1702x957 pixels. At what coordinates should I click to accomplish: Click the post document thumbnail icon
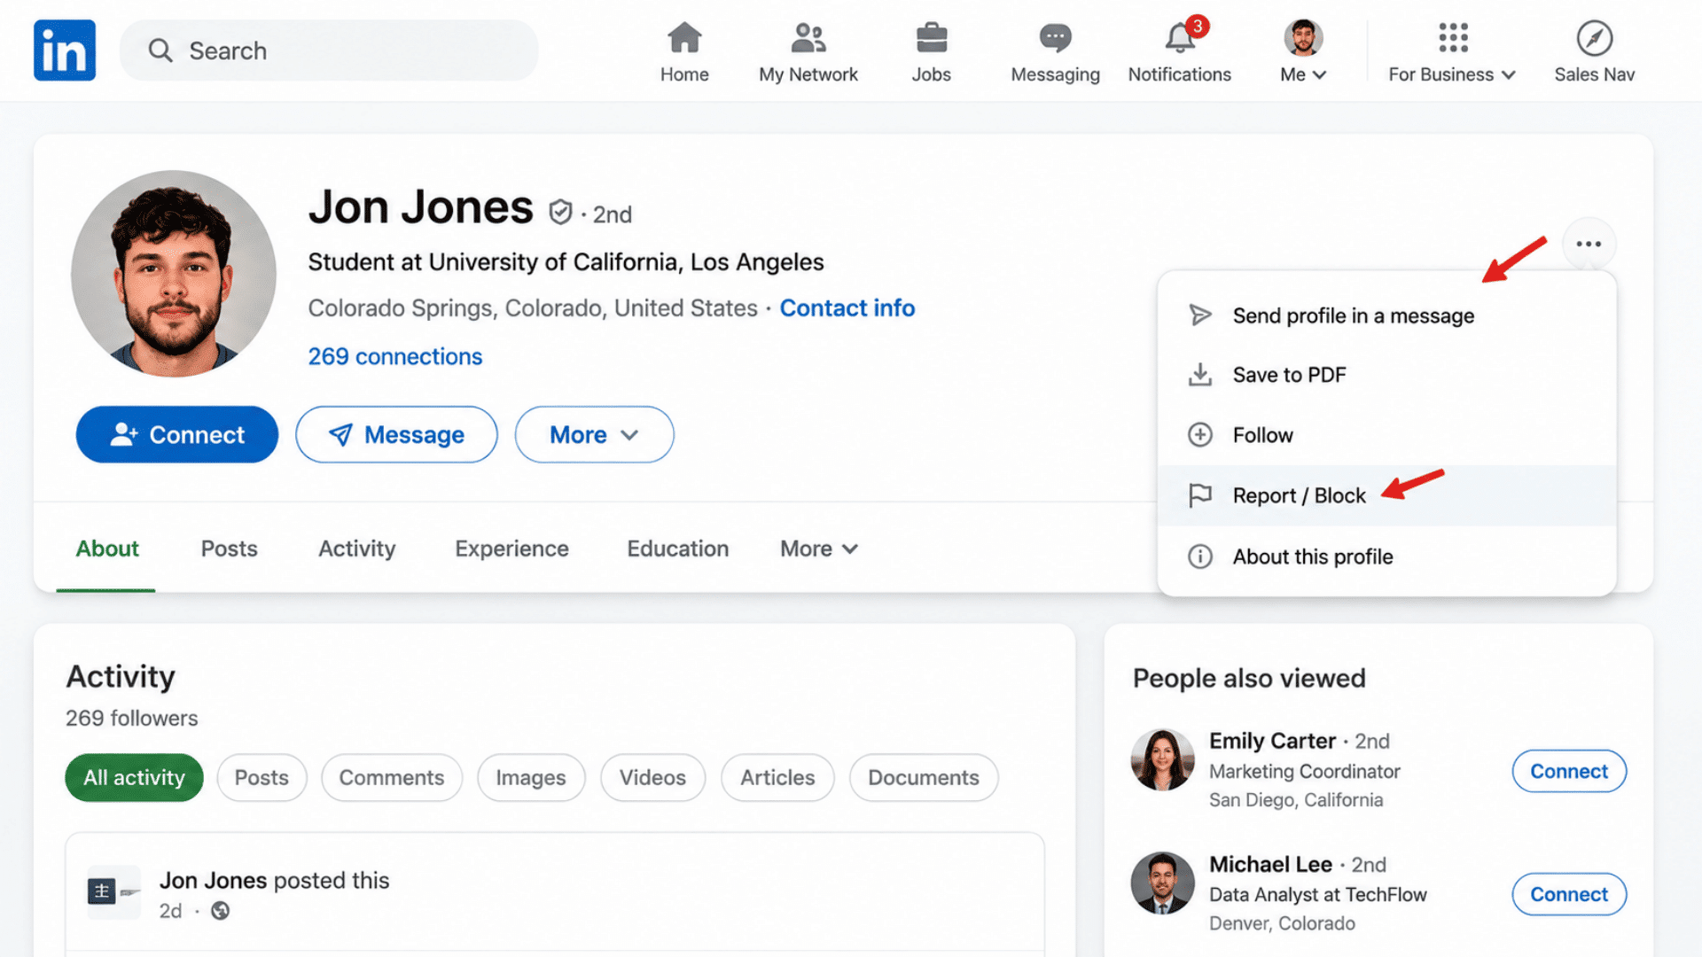[x=113, y=891]
